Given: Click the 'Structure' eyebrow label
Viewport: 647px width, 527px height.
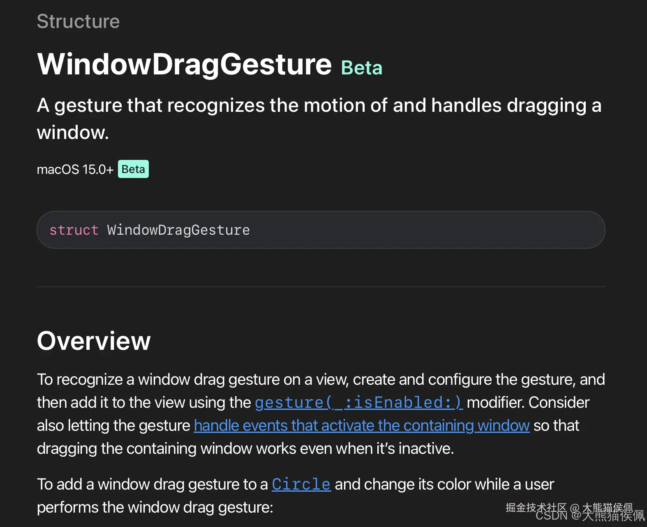Looking at the screenshot, I should click(78, 21).
